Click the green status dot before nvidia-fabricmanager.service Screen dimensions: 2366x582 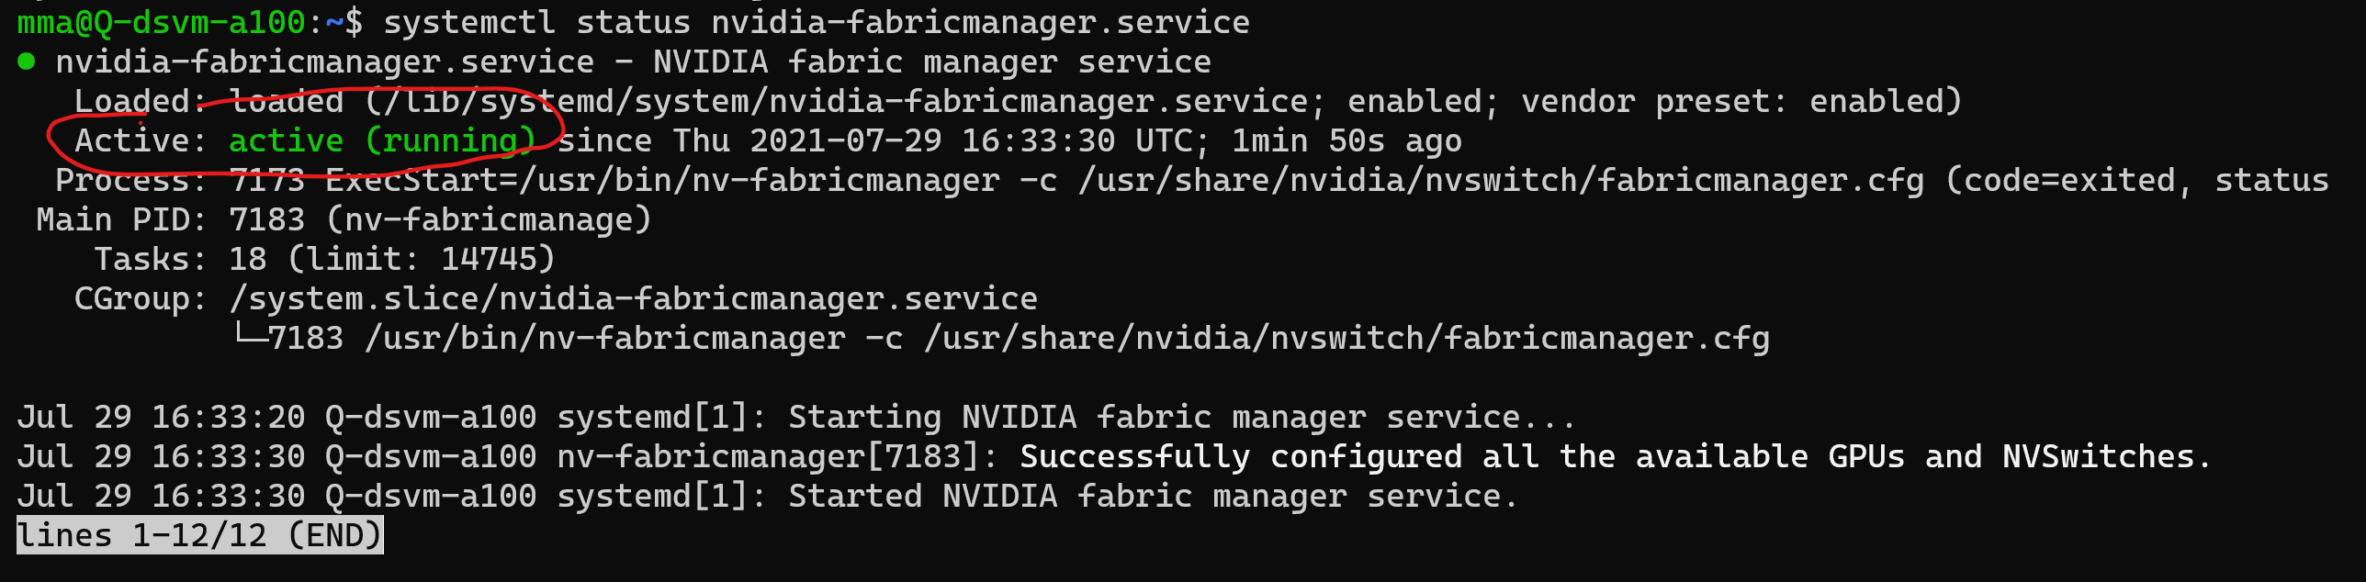tap(26, 62)
